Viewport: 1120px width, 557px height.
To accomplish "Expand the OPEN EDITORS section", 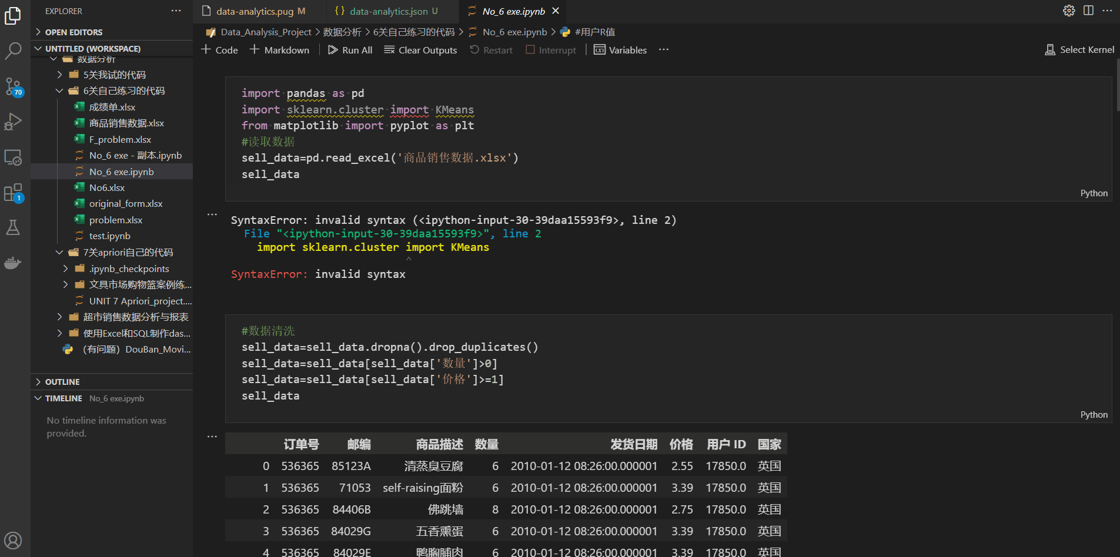I will 73,32.
